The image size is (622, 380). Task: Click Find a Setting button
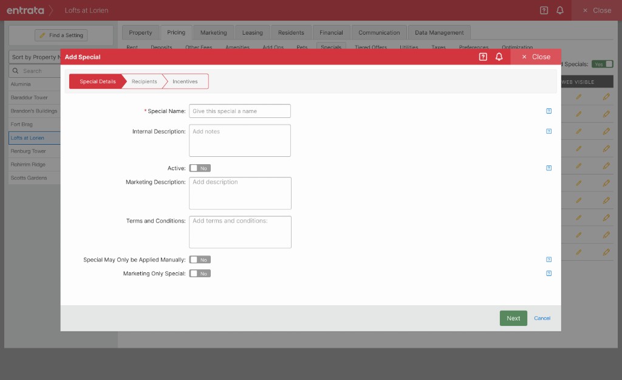(x=61, y=35)
